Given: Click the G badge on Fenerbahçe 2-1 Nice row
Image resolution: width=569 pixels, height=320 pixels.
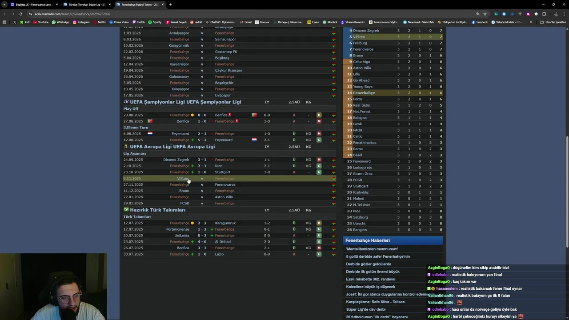Looking at the screenshot, I should (319, 166).
